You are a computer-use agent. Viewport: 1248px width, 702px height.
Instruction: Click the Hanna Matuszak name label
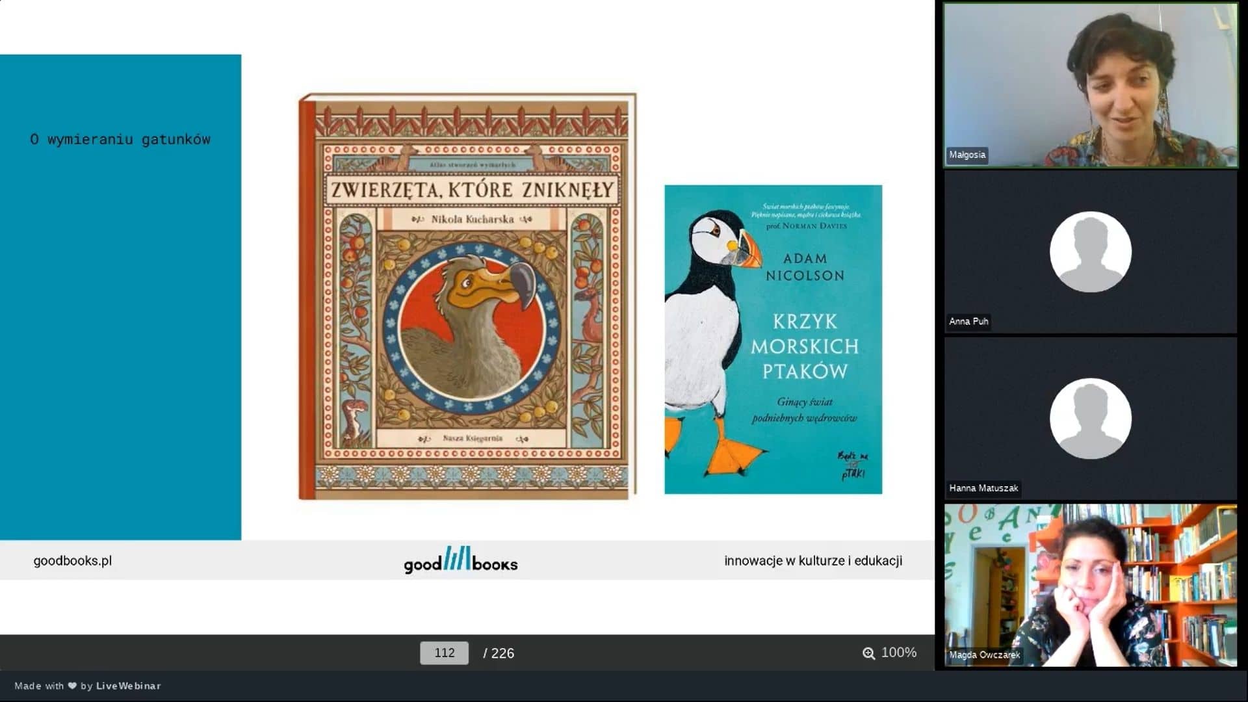pyautogui.click(x=983, y=487)
